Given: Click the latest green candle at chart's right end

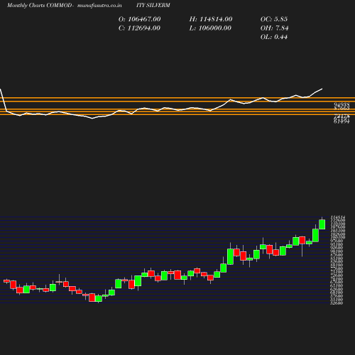Looking at the screenshot, I should tap(322, 224).
